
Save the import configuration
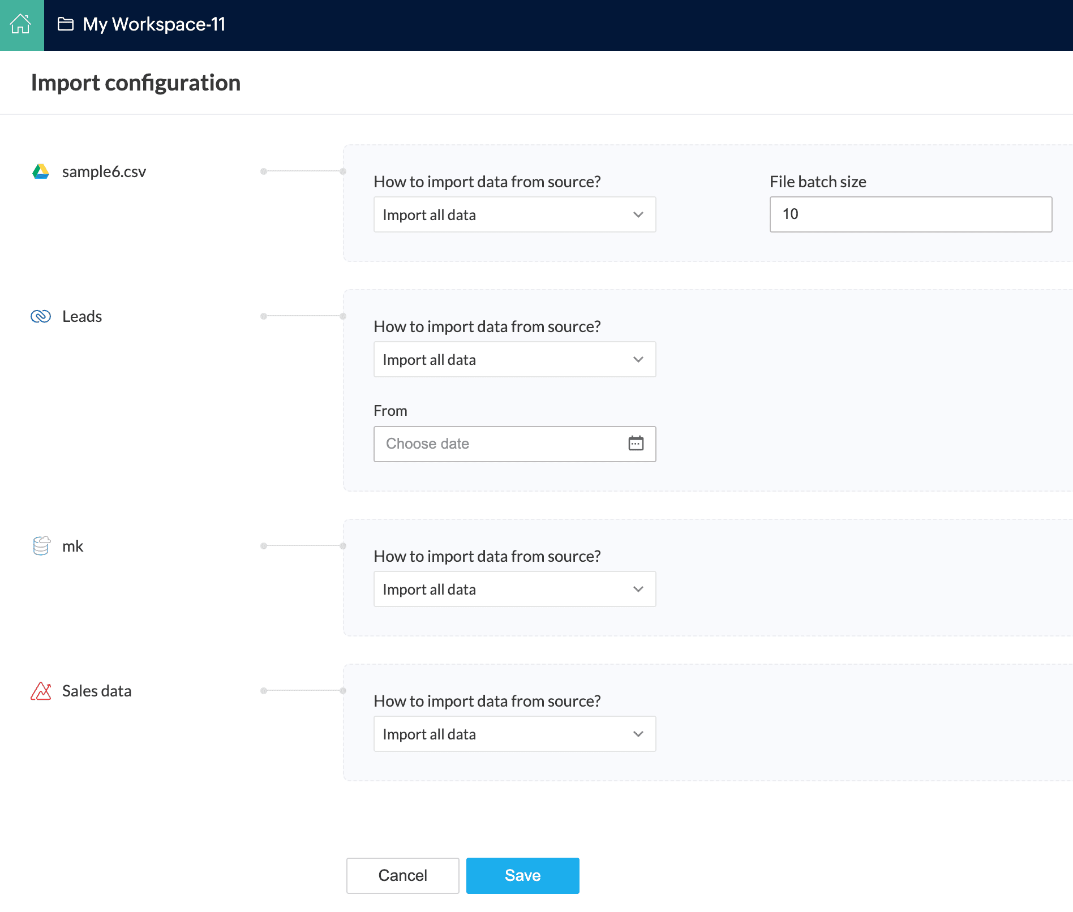tap(522, 876)
